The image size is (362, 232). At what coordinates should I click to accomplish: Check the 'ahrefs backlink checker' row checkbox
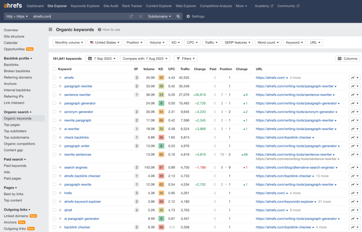pyautogui.click(x=54, y=176)
